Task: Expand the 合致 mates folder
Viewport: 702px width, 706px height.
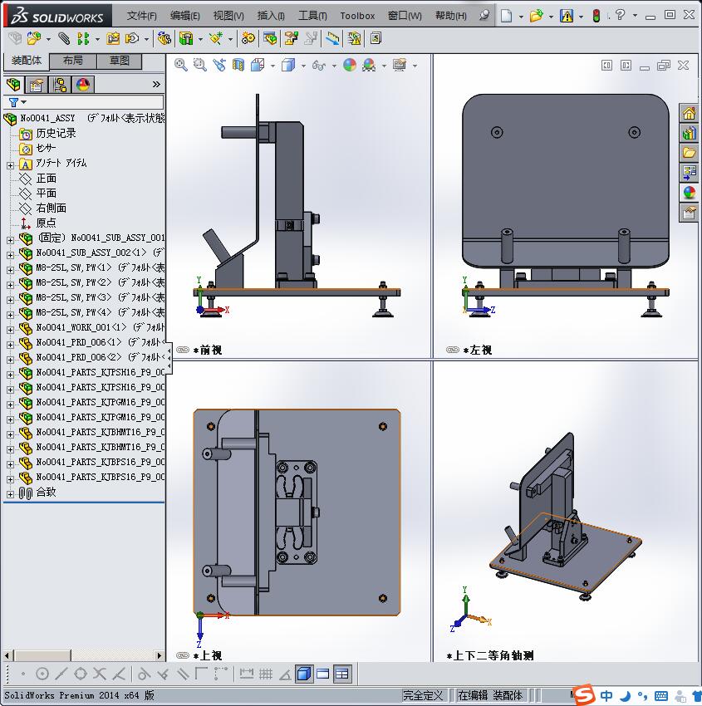Action: coord(10,493)
